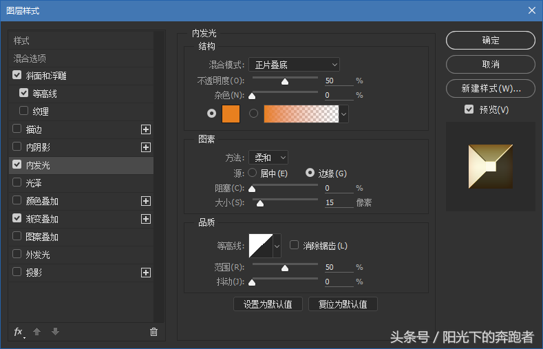Add another 描边 effect with its plus icon
The height and width of the screenshot is (349, 543).
(x=146, y=129)
